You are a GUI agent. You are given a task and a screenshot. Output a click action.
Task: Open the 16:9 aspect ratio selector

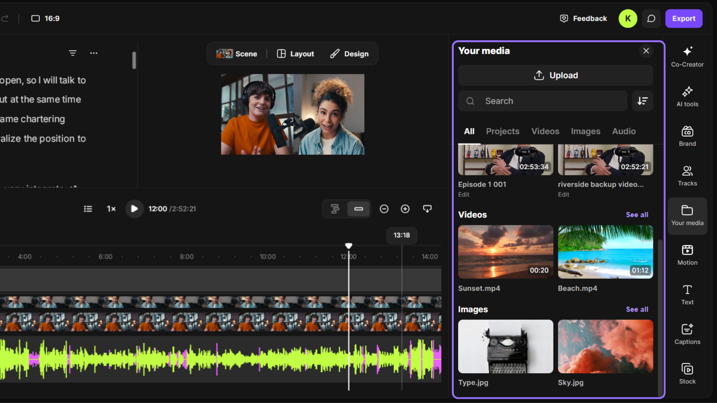(45, 18)
